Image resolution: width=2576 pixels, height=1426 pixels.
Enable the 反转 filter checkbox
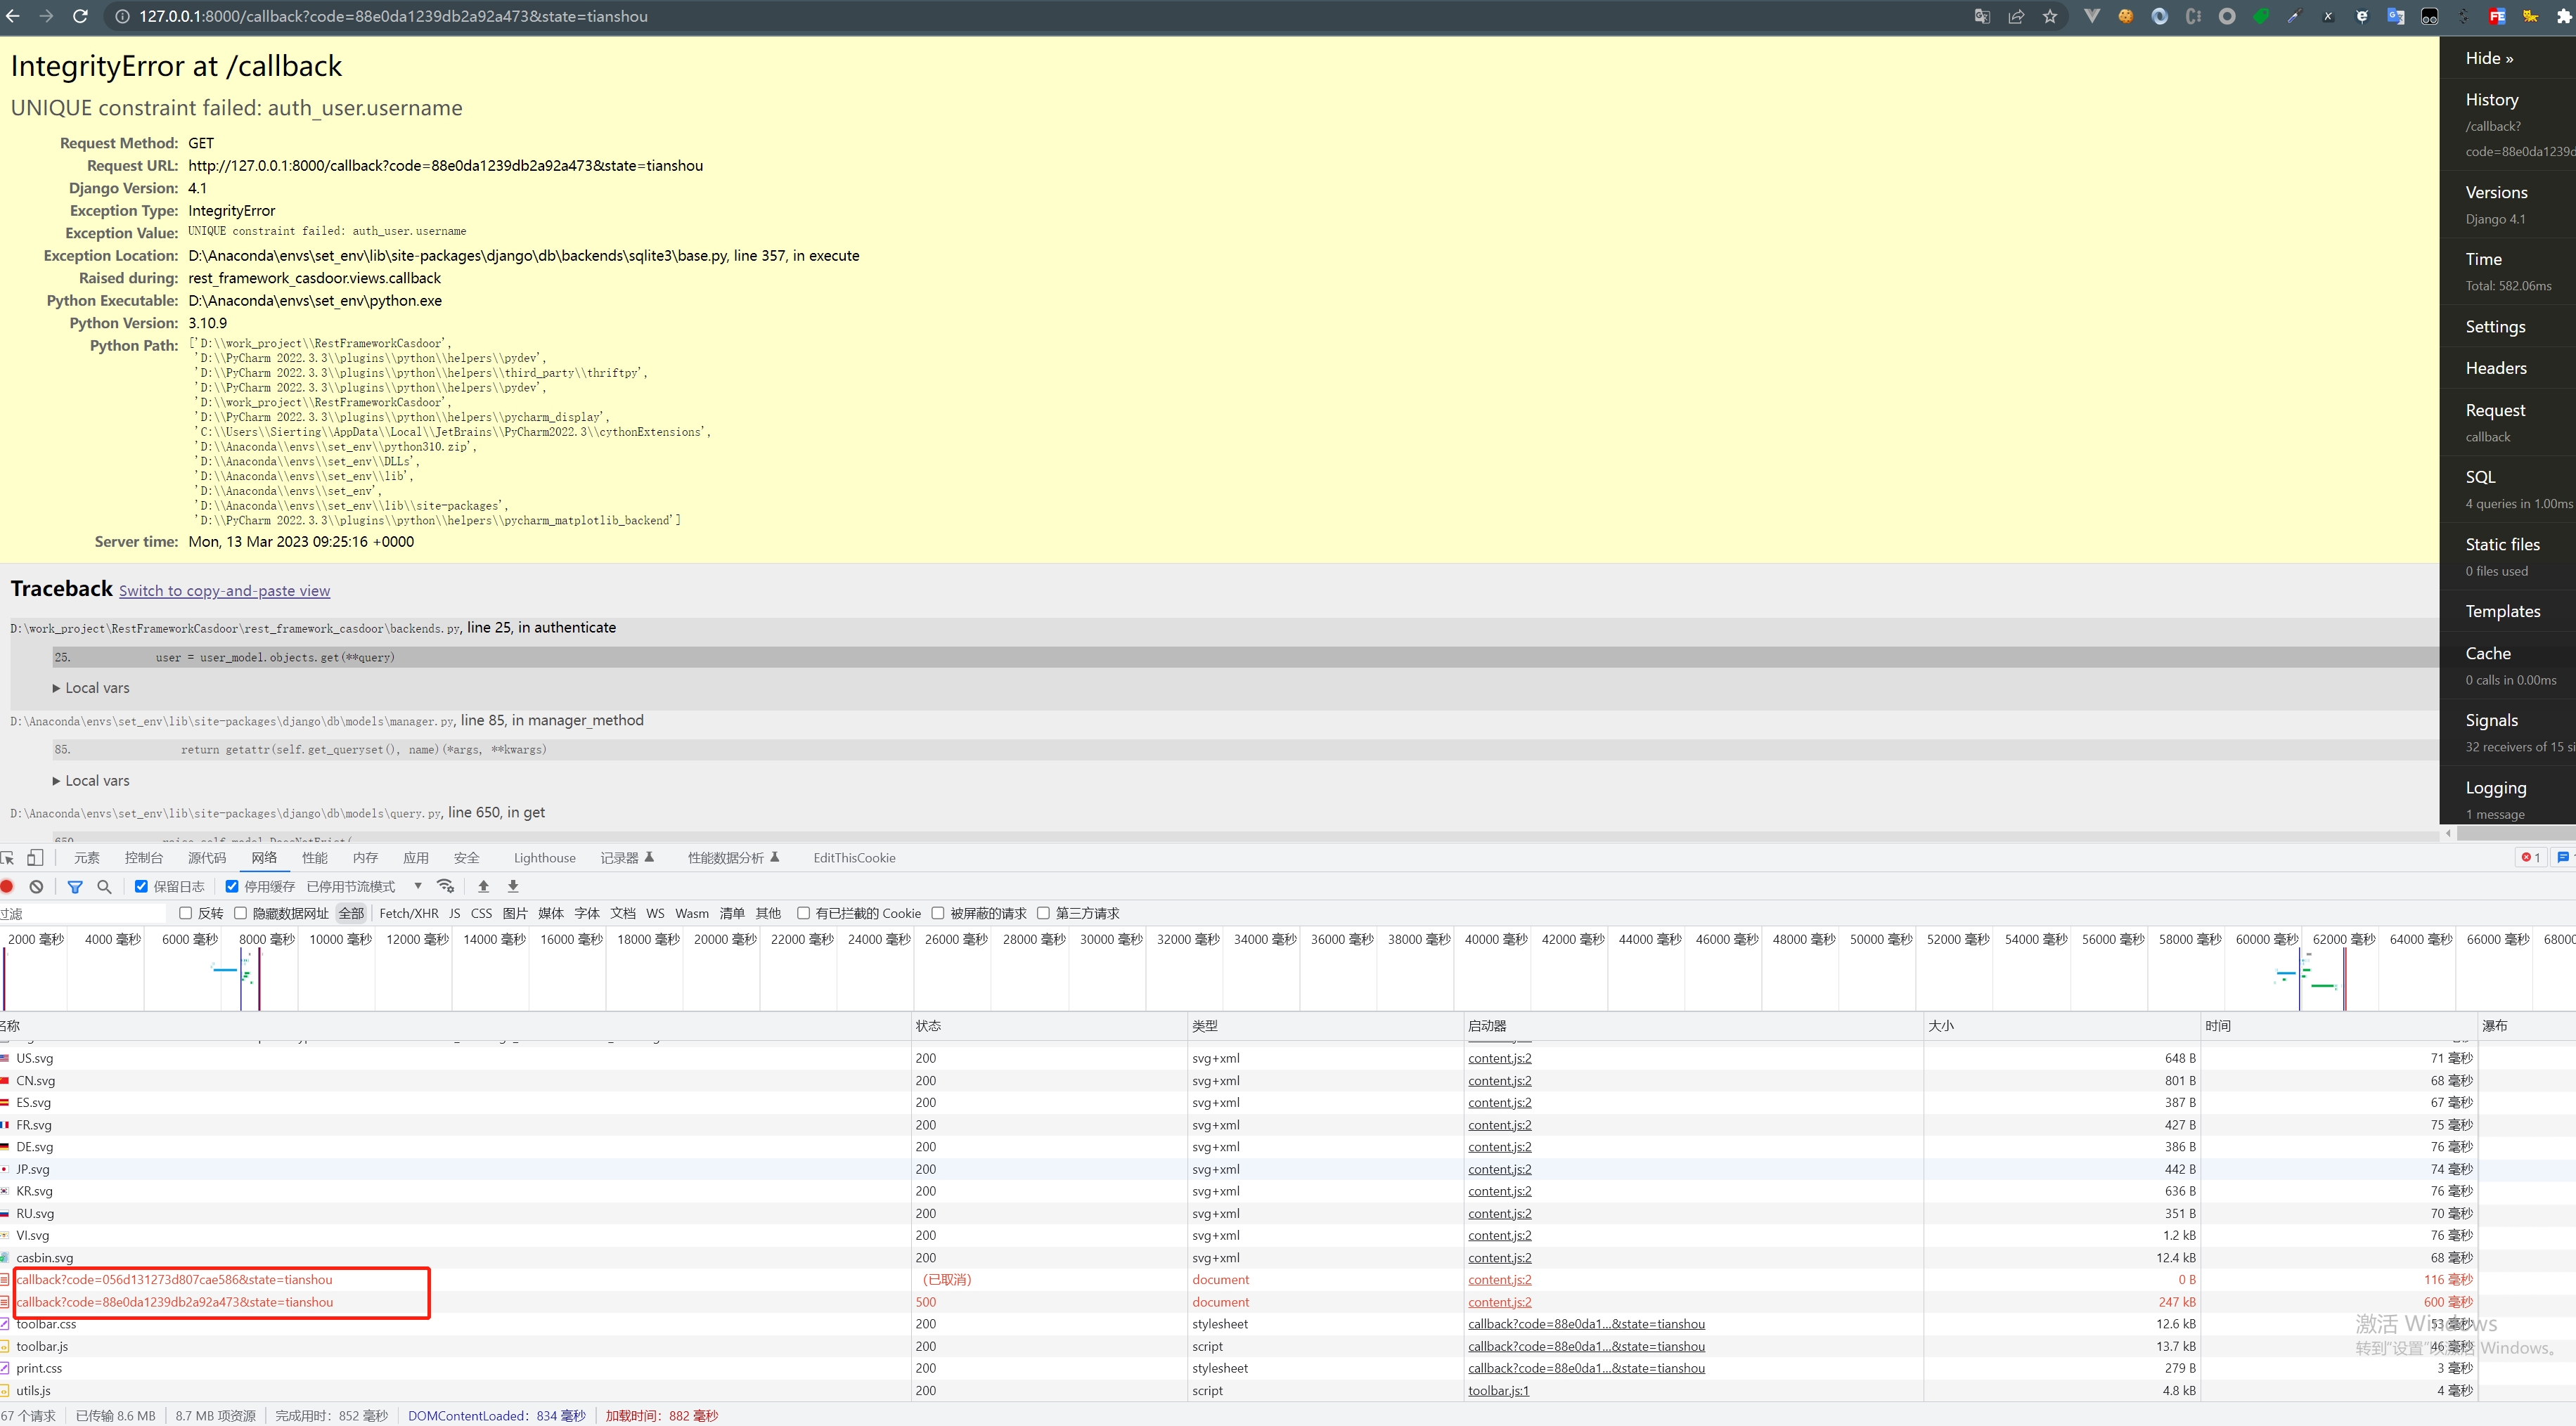click(x=185, y=912)
